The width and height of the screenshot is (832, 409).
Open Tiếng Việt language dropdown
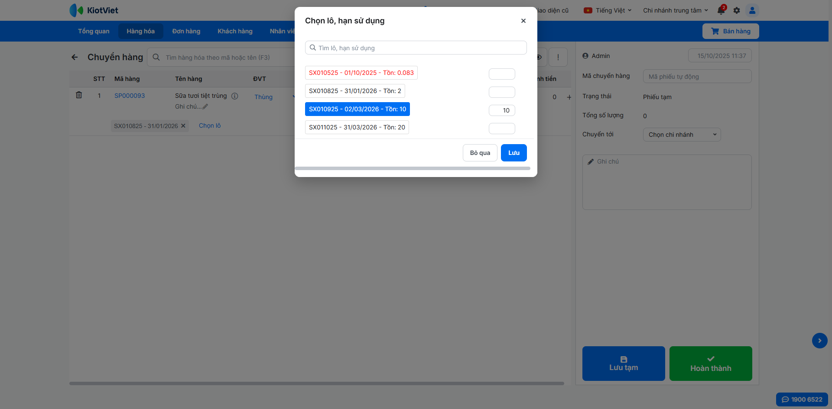(608, 10)
